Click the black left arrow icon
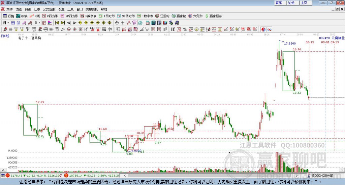The width and height of the screenshot is (345, 185). click(69, 23)
